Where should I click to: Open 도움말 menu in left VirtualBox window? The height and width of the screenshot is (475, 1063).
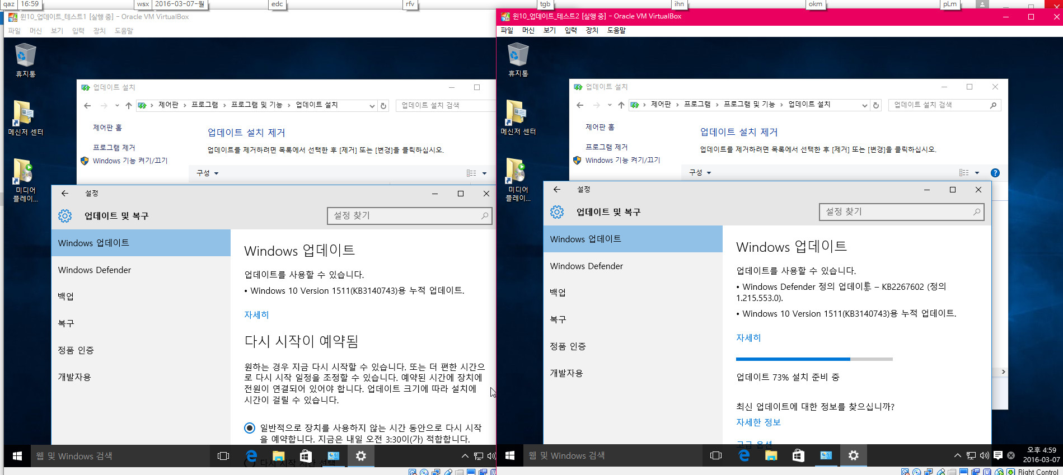coord(124,31)
